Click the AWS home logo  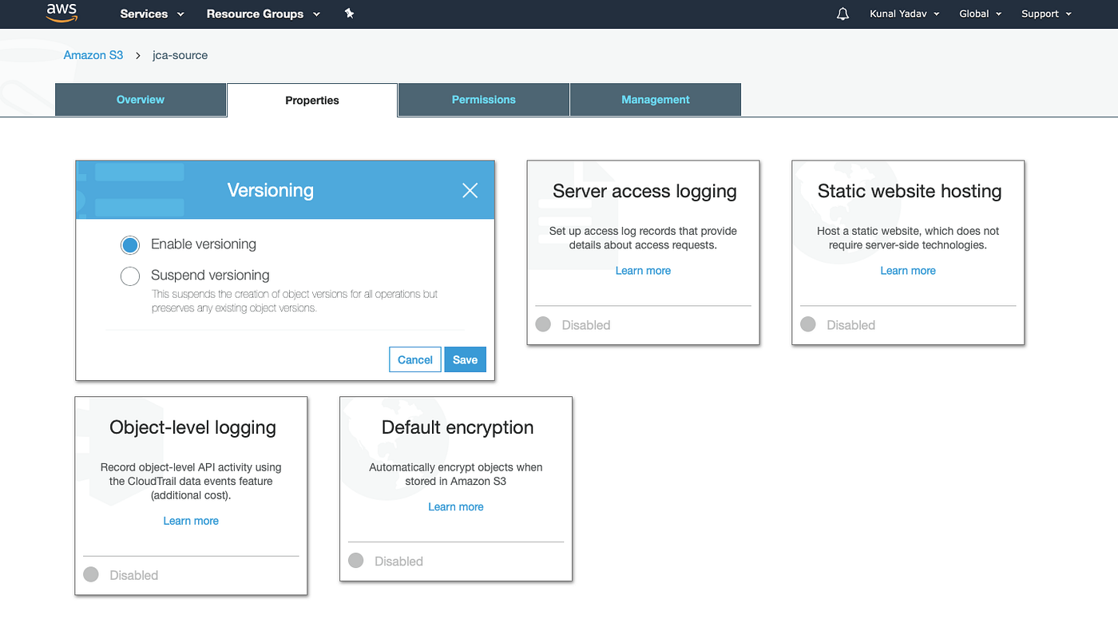(61, 14)
